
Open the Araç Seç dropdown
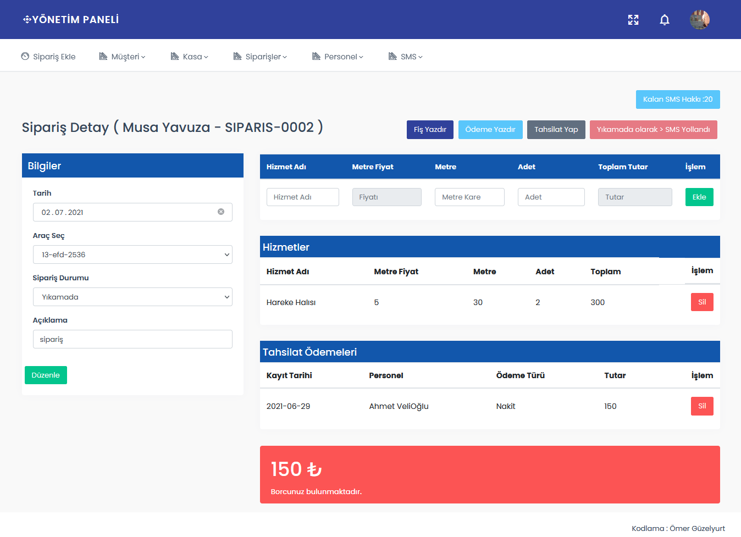click(x=132, y=254)
